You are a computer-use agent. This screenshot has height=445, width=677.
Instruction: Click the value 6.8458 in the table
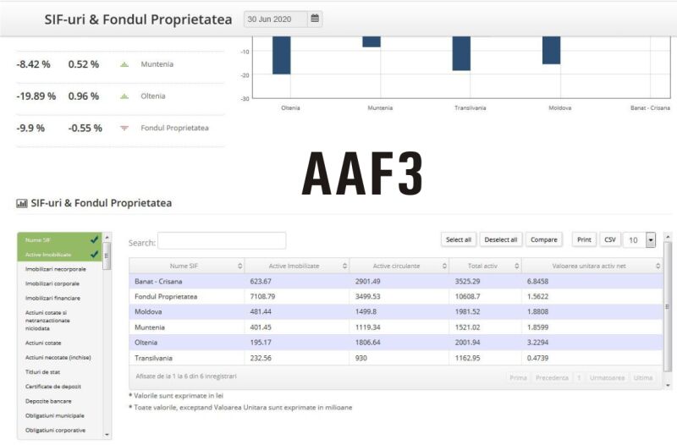pos(537,282)
